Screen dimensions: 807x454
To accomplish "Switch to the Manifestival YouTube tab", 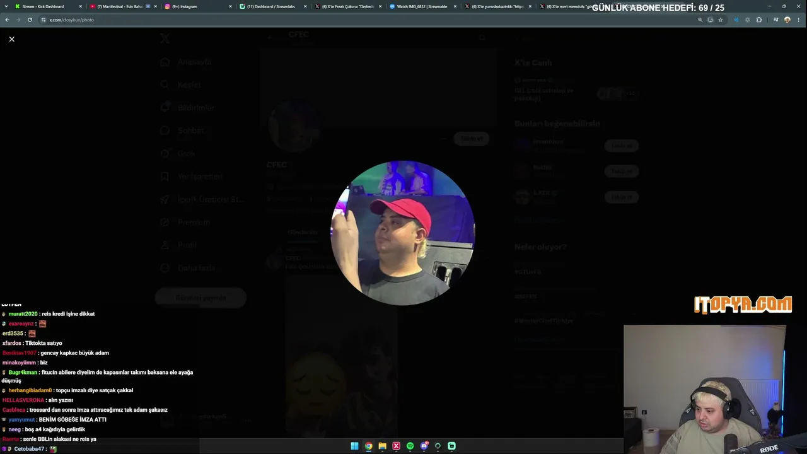I will pos(123,6).
